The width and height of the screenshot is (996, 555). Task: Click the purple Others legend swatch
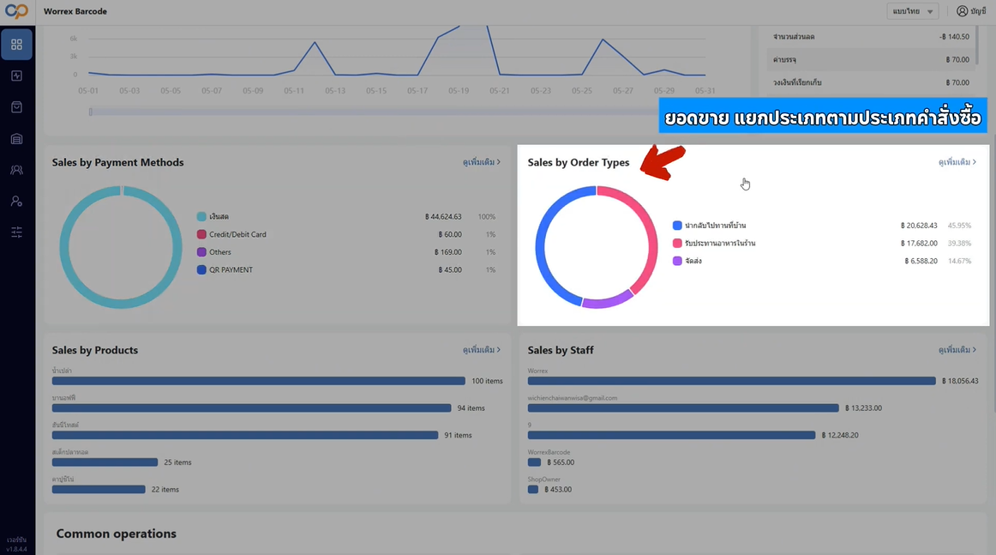(x=201, y=252)
